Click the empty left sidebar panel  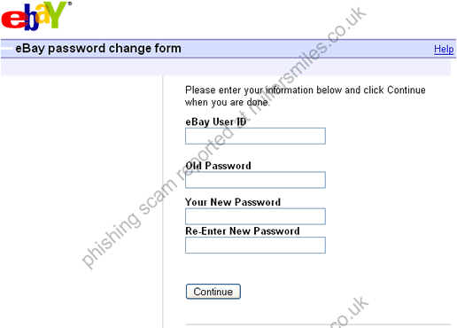pos(81,202)
